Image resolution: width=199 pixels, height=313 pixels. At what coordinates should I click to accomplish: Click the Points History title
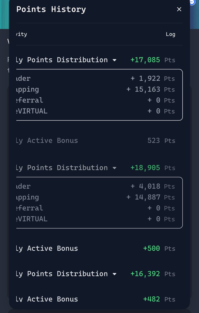pos(51,9)
